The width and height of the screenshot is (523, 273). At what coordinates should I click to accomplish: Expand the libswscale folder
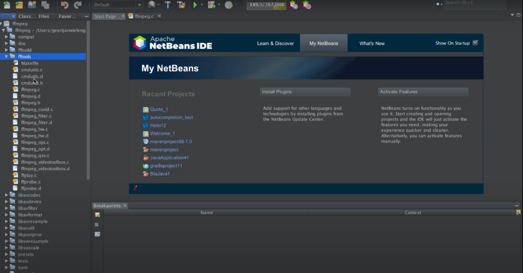coord(6,248)
